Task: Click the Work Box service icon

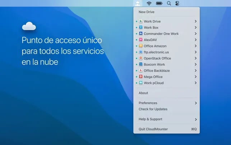Action: [x=141, y=28]
